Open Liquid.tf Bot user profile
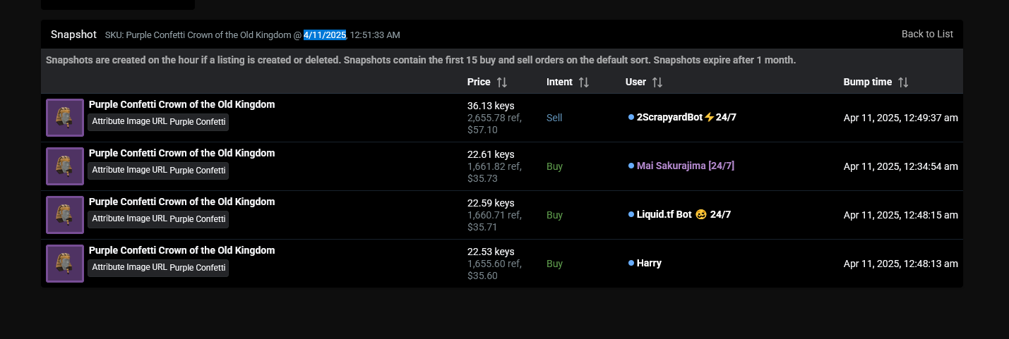The width and height of the screenshot is (1009, 339). click(x=683, y=214)
